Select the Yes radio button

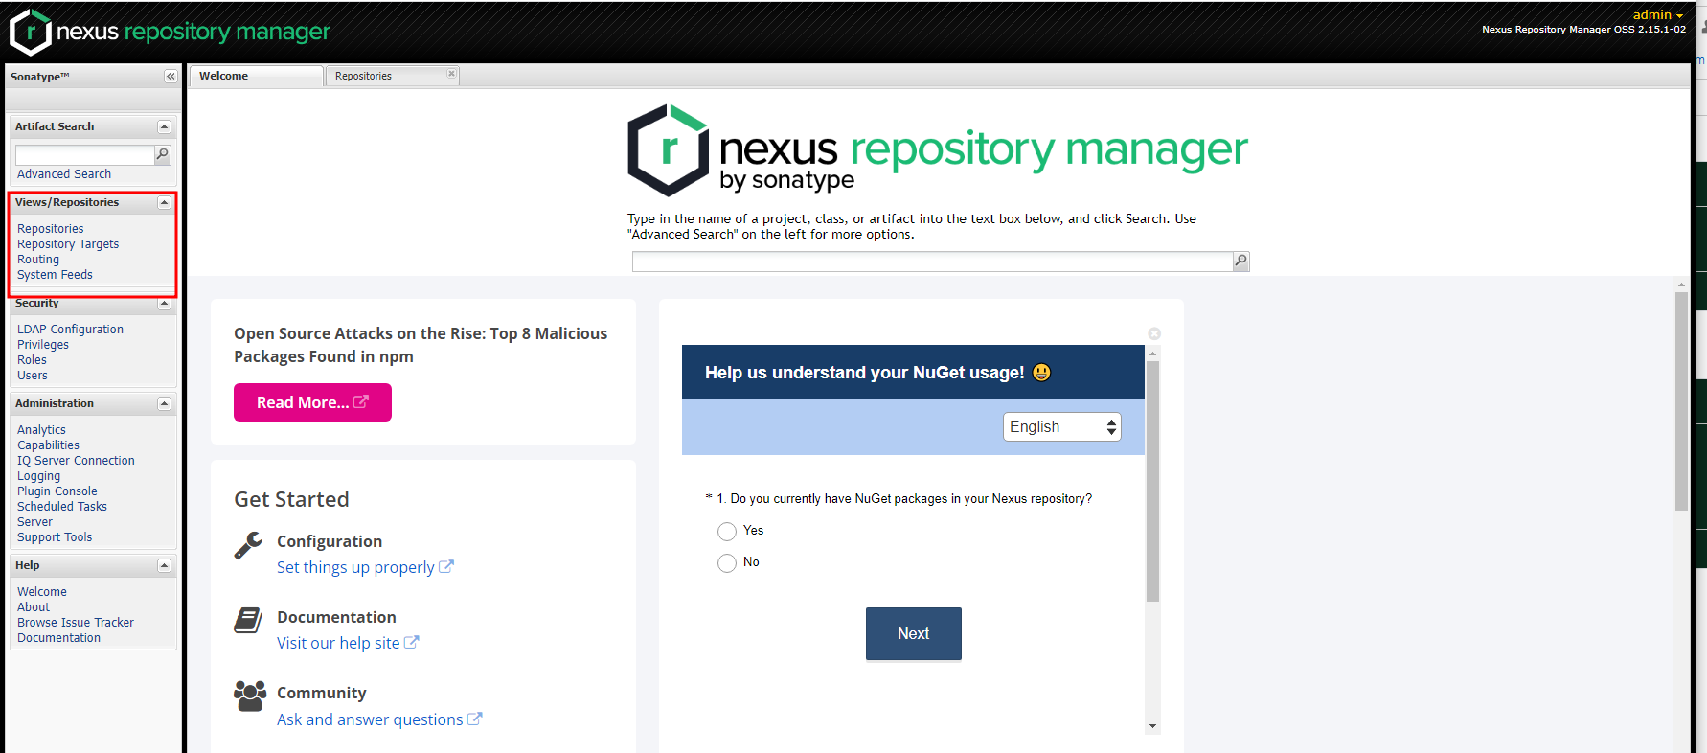(727, 531)
